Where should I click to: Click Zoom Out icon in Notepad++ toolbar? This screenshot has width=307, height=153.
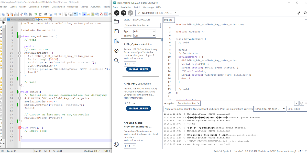click(x=60, y=14)
